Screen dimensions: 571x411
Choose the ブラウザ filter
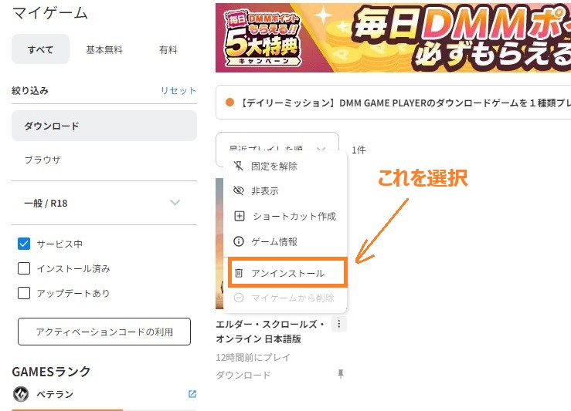tap(42, 160)
